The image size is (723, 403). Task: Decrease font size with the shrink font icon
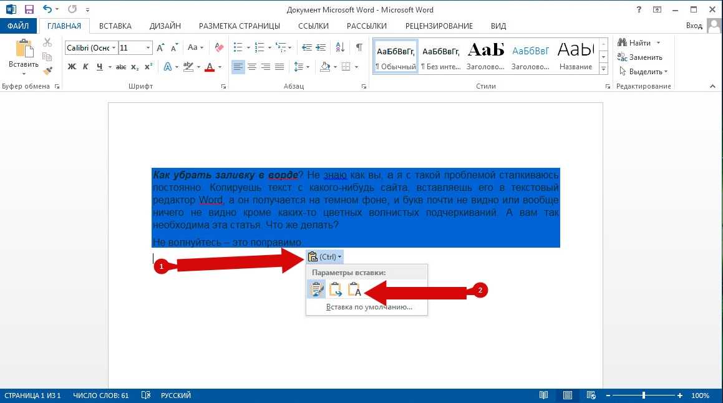[x=174, y=47]
